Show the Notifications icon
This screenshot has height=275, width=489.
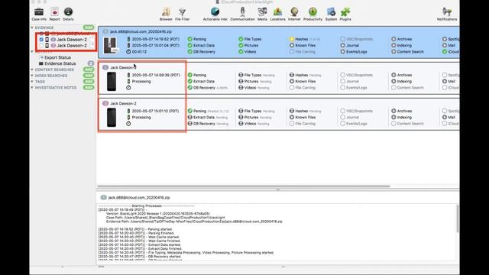click(447, 12)
